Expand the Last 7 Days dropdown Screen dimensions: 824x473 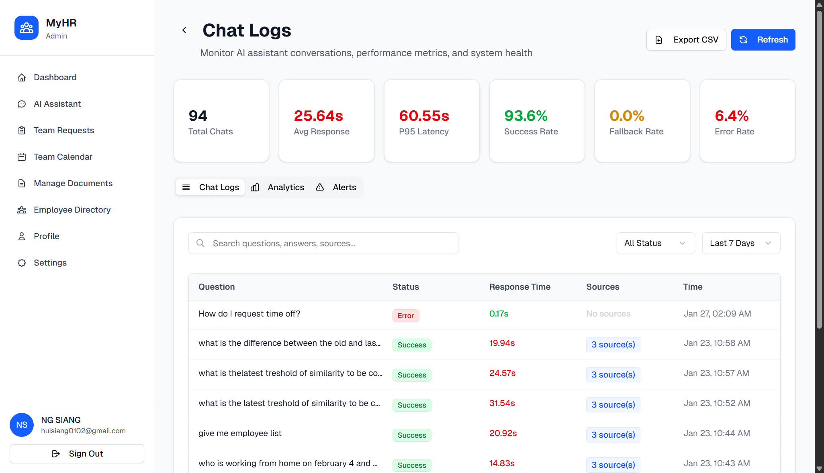[x=741, y=243]
